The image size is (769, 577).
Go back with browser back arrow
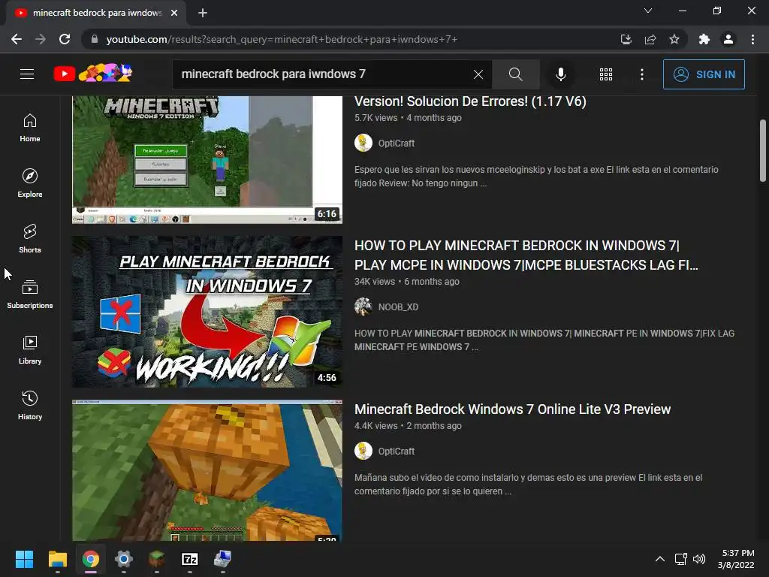coord(17,39)
